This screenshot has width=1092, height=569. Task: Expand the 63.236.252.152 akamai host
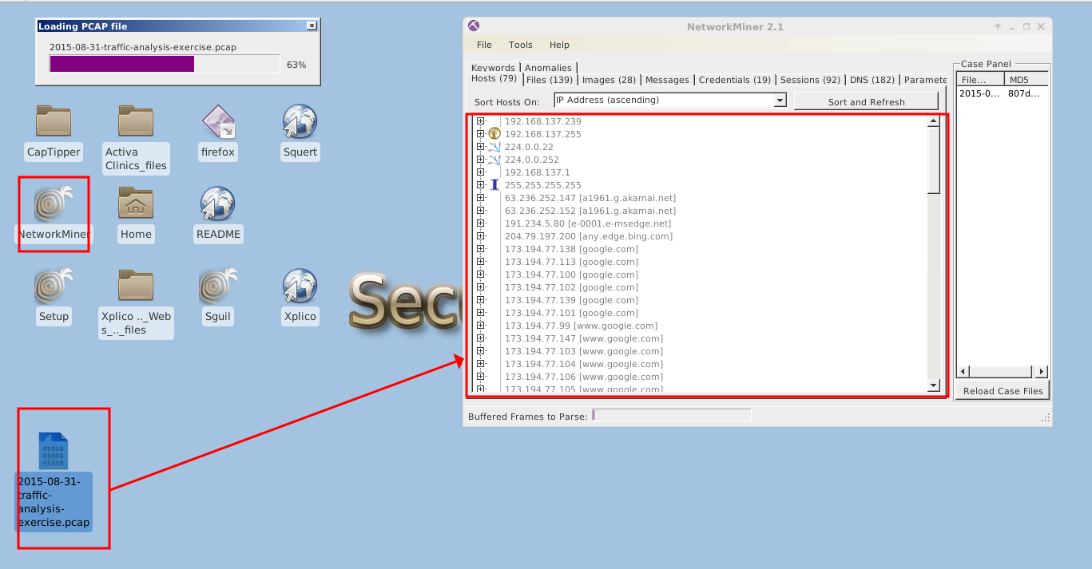(x=480, y=211)
